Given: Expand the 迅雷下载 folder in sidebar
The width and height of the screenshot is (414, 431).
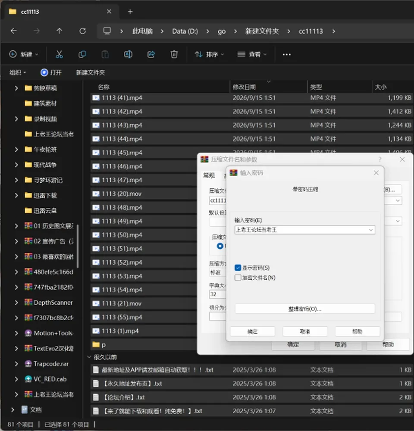Looking at the screenshot, I should tap(16, 195).
